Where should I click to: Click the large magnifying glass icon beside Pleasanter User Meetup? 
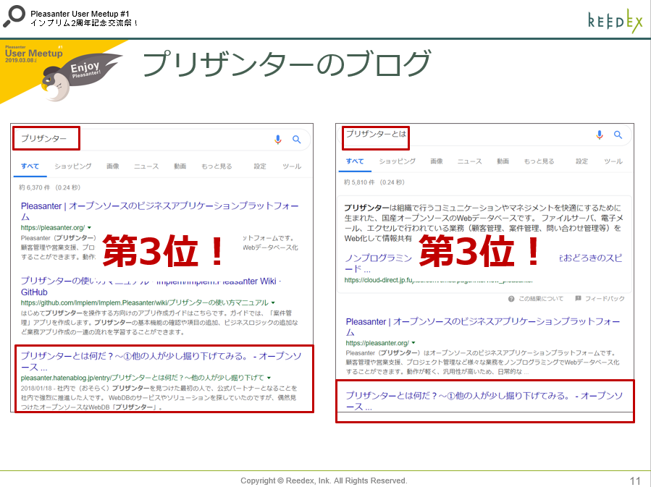pyautogui.click(x=14, y=16)
